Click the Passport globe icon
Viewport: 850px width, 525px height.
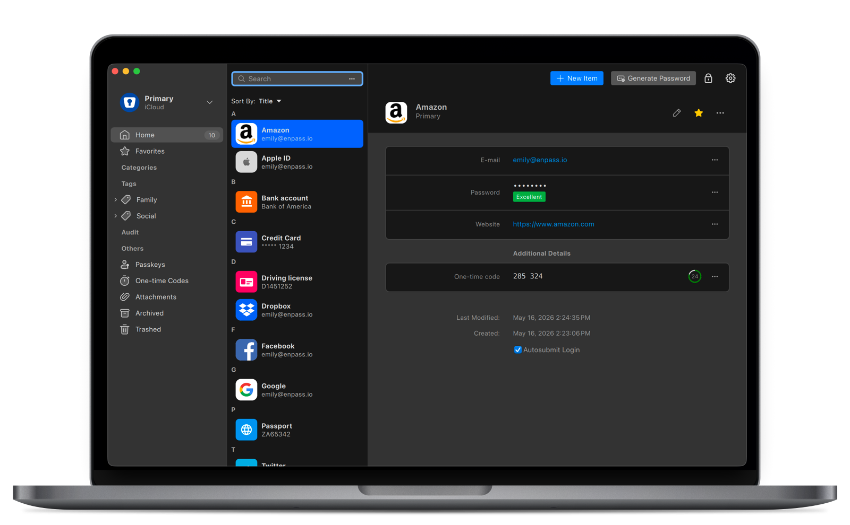point(246,430)
